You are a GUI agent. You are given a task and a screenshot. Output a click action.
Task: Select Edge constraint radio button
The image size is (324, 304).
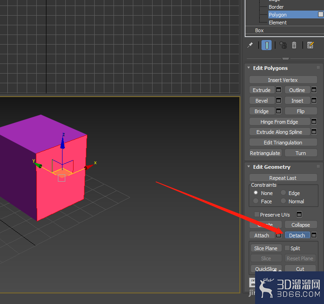point(283,193)
